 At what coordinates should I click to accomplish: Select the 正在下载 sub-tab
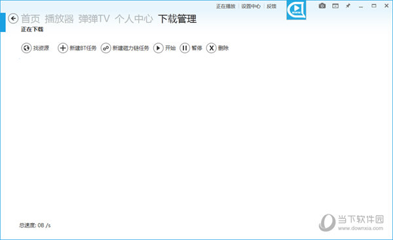[x=32, y=29]
